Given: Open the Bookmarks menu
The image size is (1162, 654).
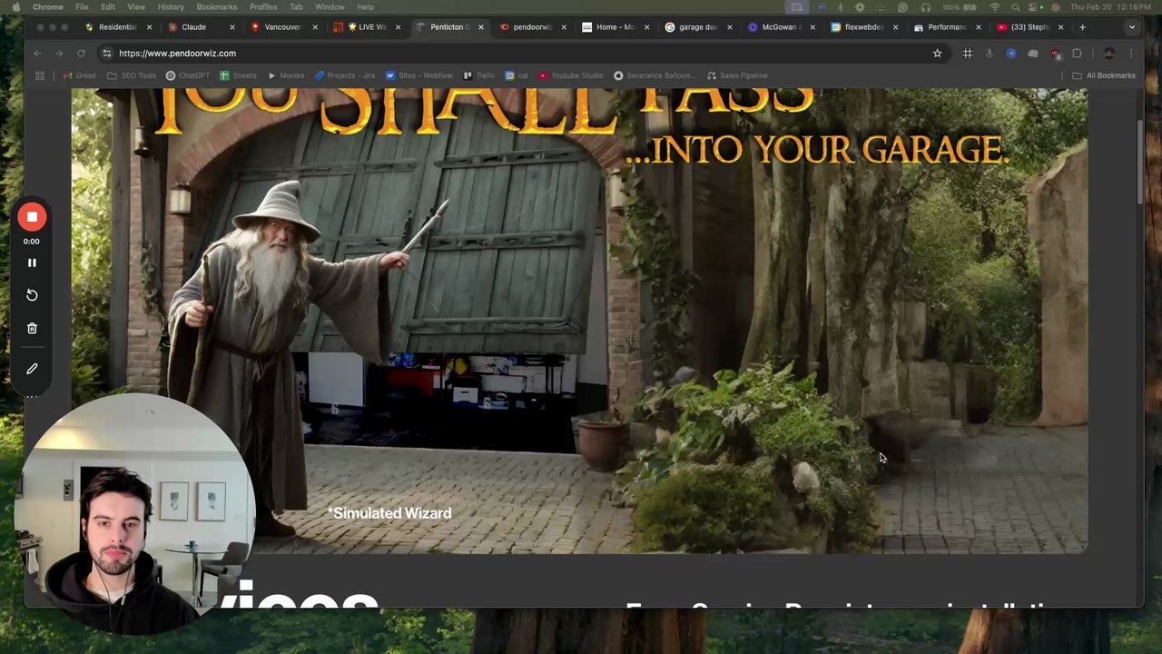Looking at the screenshot, I should coord(217,7).
